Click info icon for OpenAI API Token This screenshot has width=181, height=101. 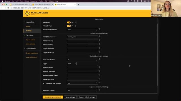click(x=99, y=79)
